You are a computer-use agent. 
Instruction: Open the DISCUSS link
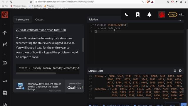click(x=143, y=105)
